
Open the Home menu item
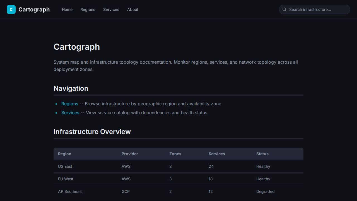[x=67, y=9]
